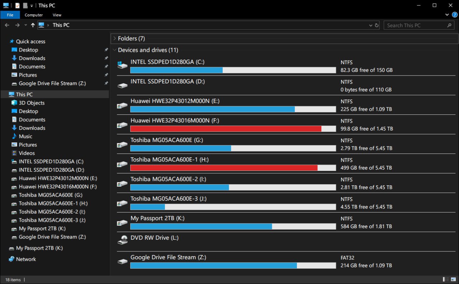Click the search magnifier icon
Screen dimensions: 459x284
[x=449, y=25]
